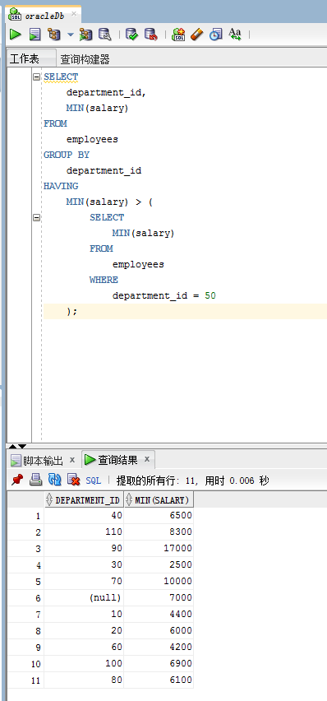Click the splitter up arrow
This screenshot has width=327, height=701.
12,446
